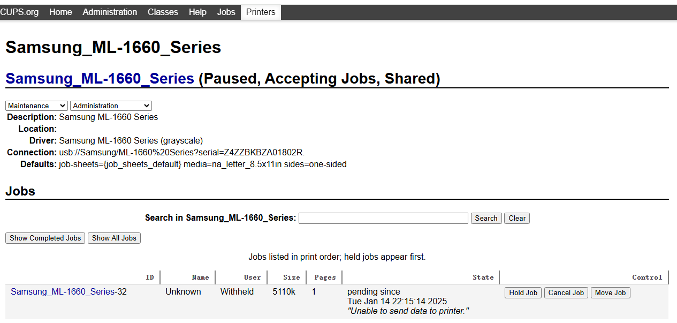Click the Samsung_ML-1660_Series printer heading link
This screenshot has height=323, width=677.
pyautogui.click(x=100, y=79)
